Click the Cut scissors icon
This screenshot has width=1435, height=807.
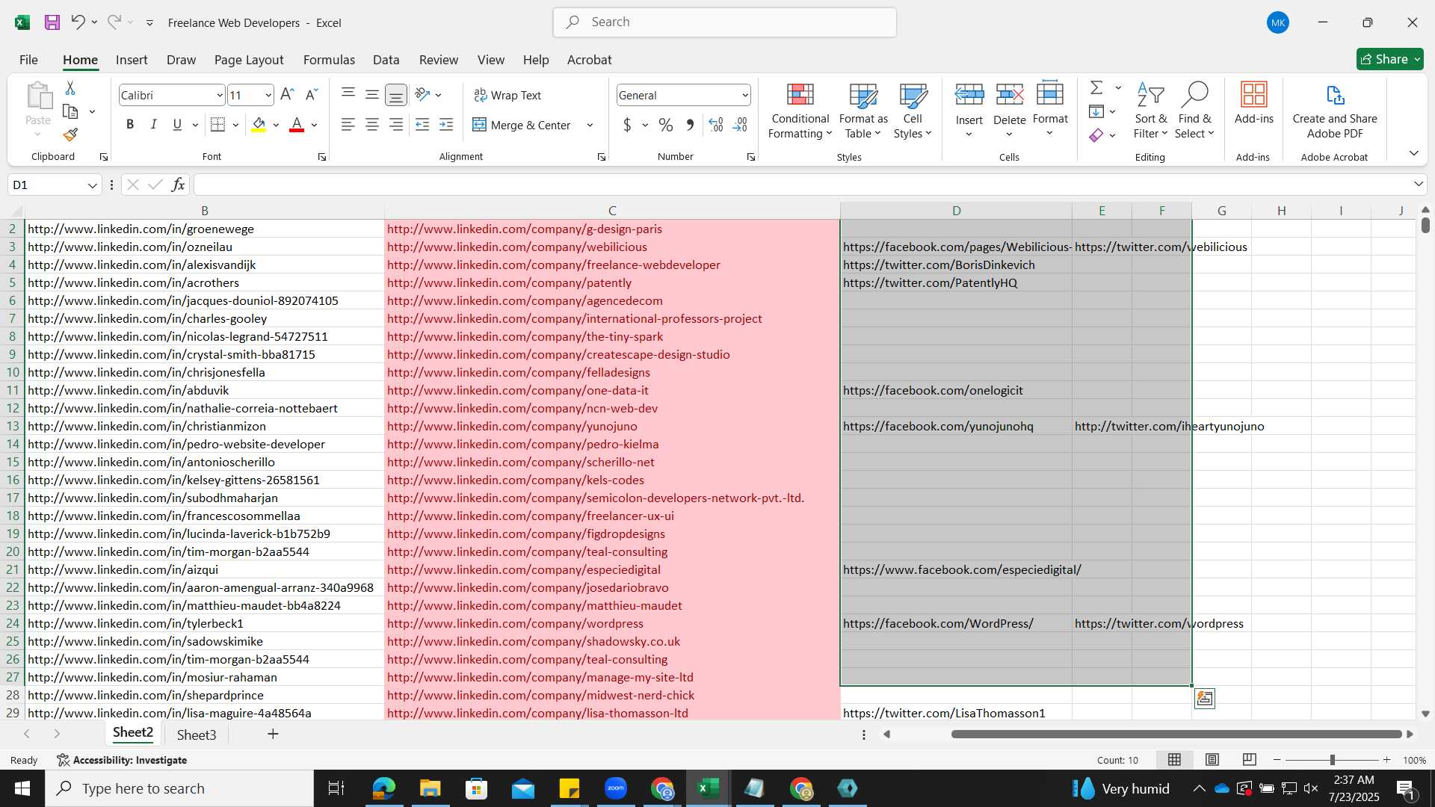tap(70, 88)
